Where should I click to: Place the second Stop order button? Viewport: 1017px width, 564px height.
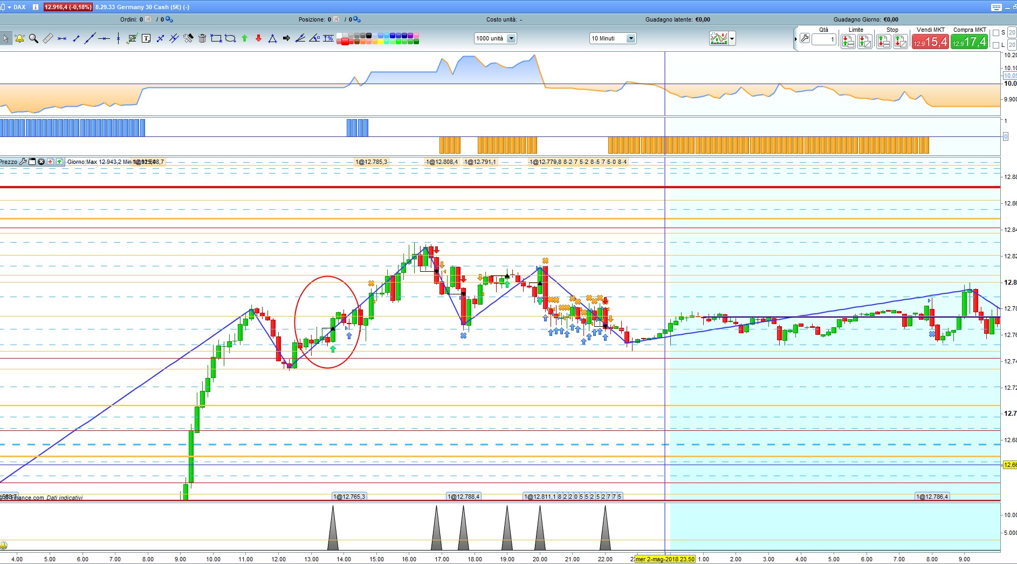click(900, 42)
